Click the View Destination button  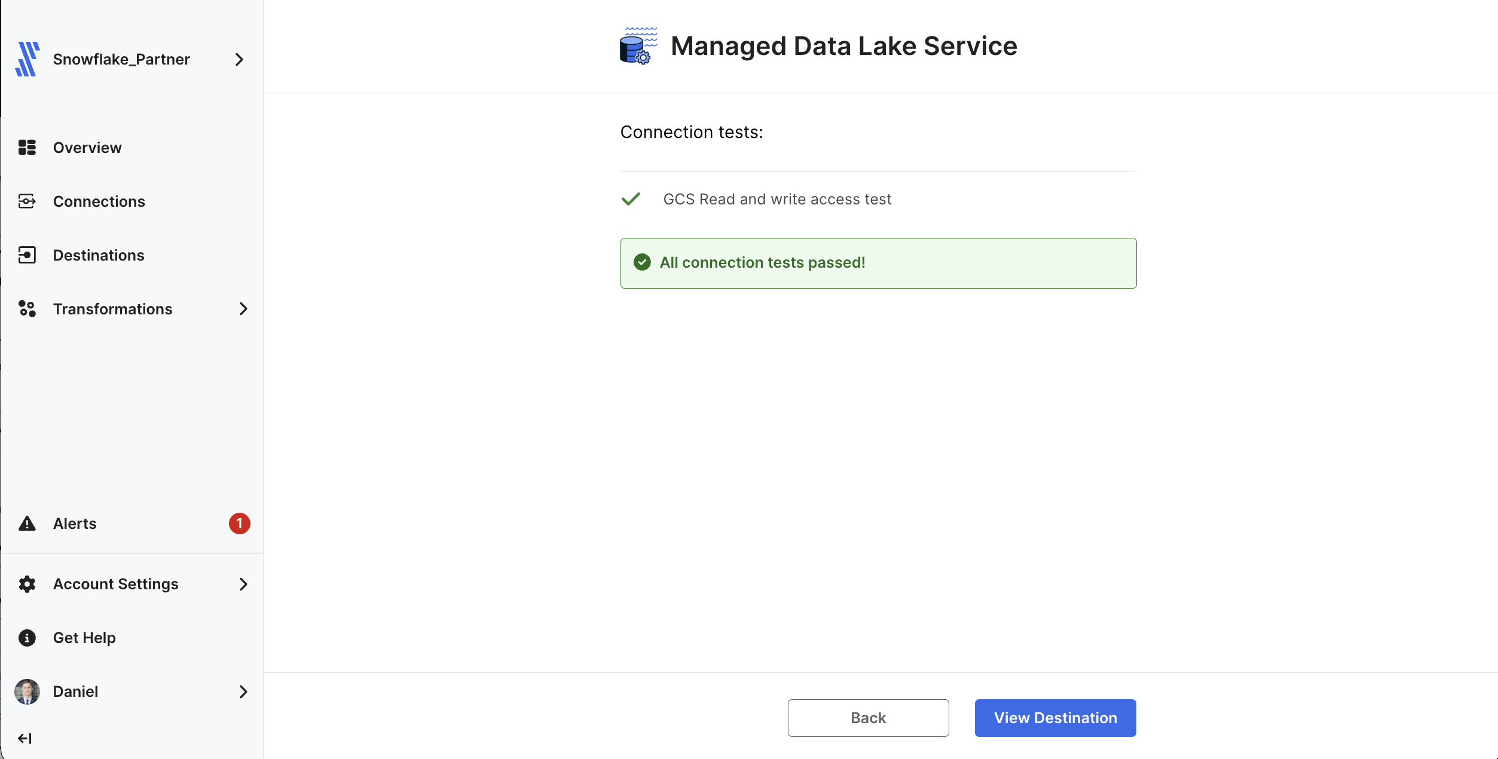tap(1055, 718)
